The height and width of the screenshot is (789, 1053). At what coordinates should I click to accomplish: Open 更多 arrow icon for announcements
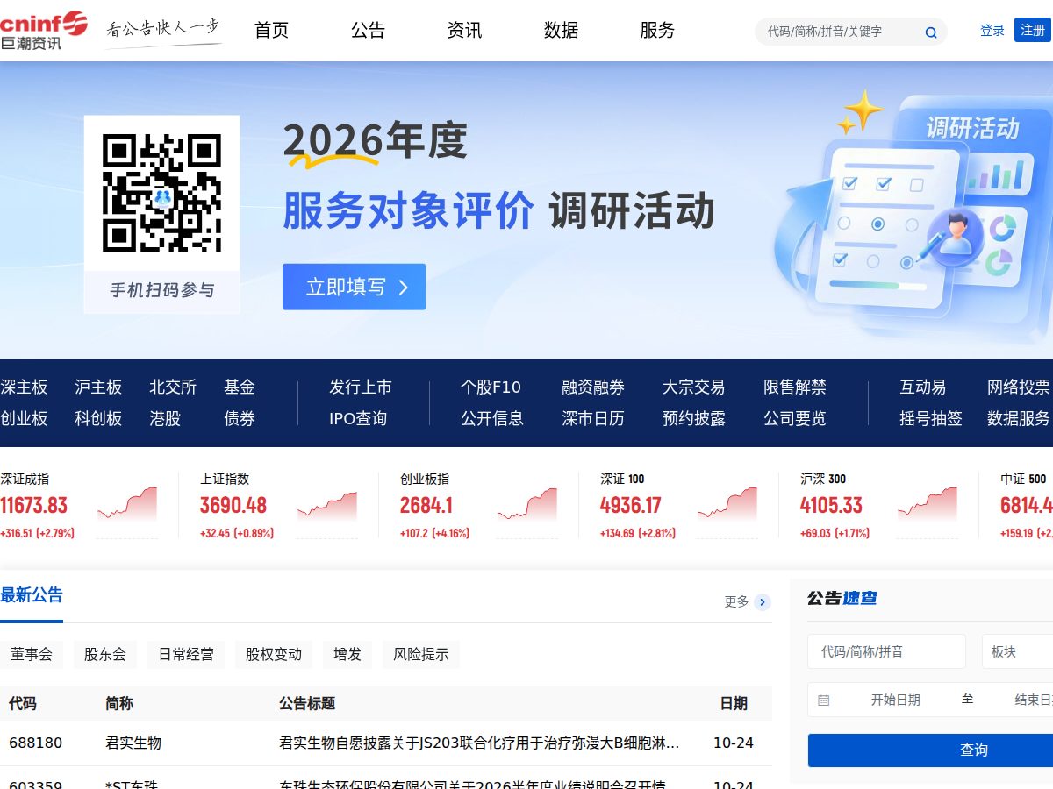coord(763,601)
